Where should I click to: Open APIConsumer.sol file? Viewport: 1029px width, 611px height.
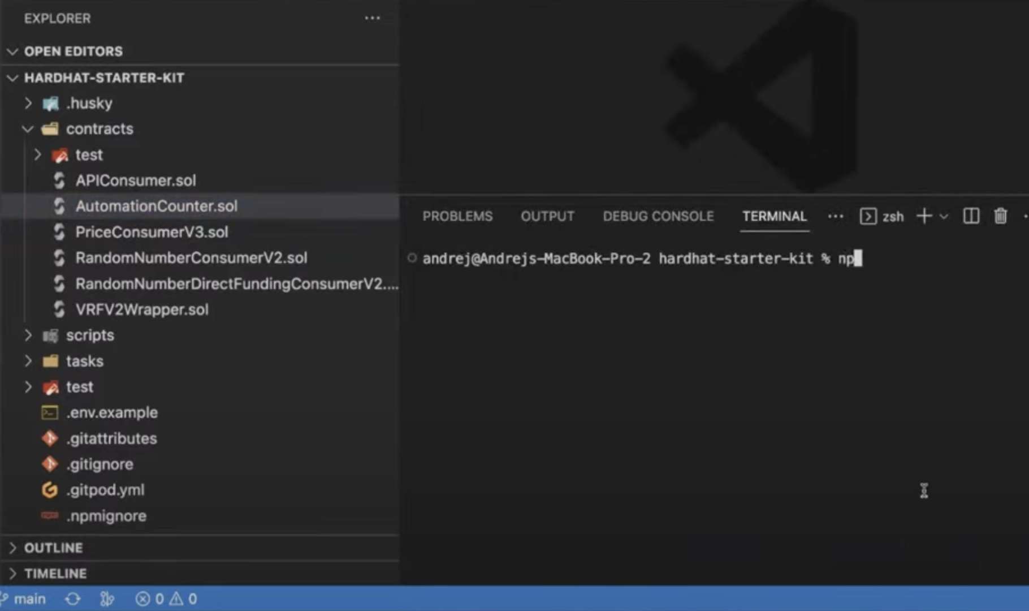[x=136, y=180]
